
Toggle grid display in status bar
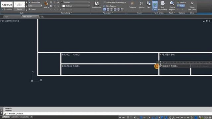128,118
